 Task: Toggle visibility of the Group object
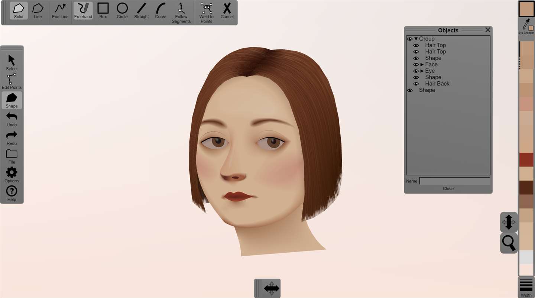click(x=410, y=39)
